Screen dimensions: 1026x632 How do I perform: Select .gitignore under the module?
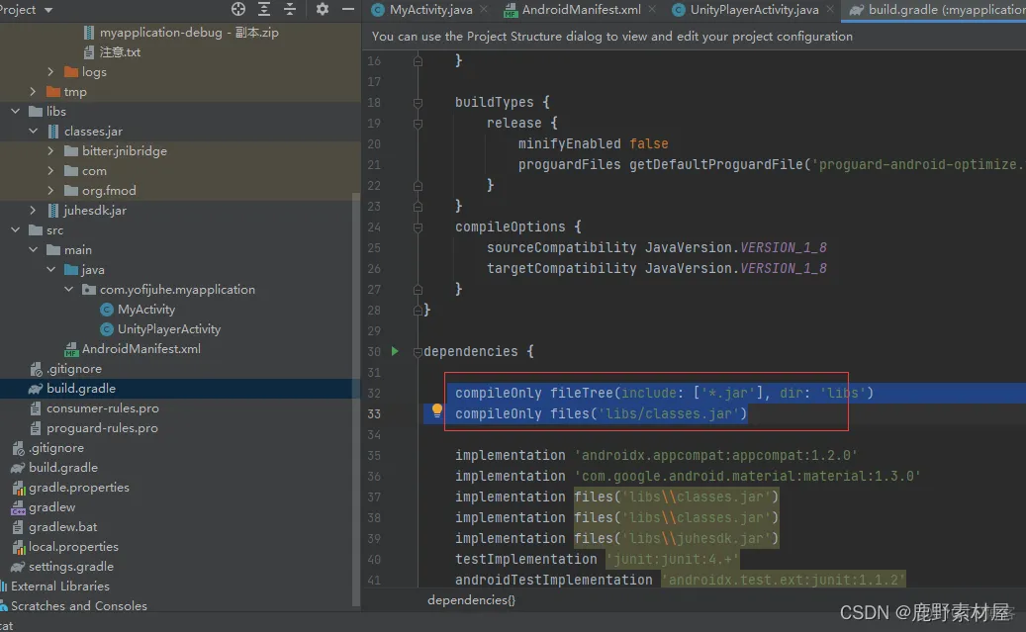coord(66,368)
